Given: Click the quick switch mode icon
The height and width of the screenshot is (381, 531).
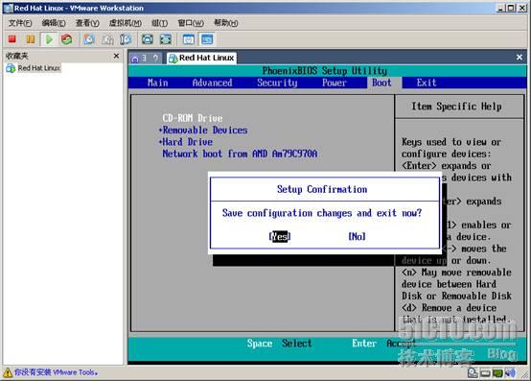Looking at the screenshot, I should tap(166, 39).
